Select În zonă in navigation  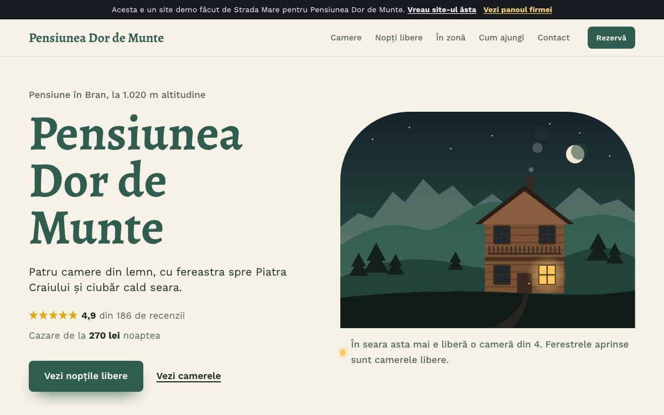tap(450, 38)
